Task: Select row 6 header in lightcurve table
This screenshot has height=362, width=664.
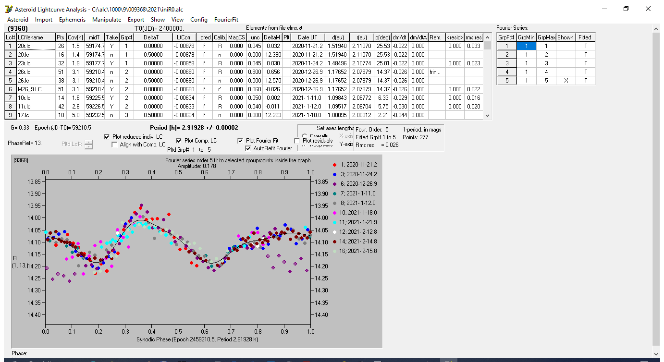Action: coord(11,89)
